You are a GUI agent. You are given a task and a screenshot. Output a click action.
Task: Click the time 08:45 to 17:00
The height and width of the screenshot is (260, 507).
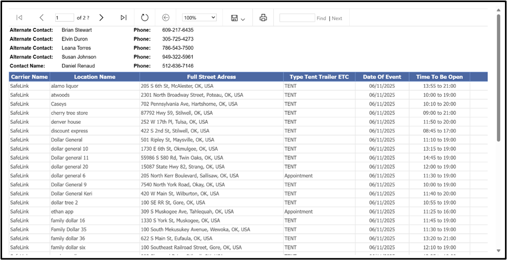439,131
